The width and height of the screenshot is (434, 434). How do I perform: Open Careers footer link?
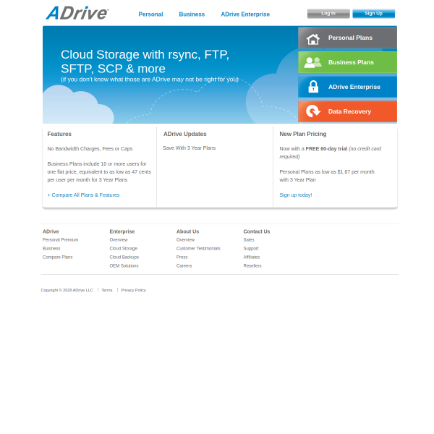(x=184, y=265)
